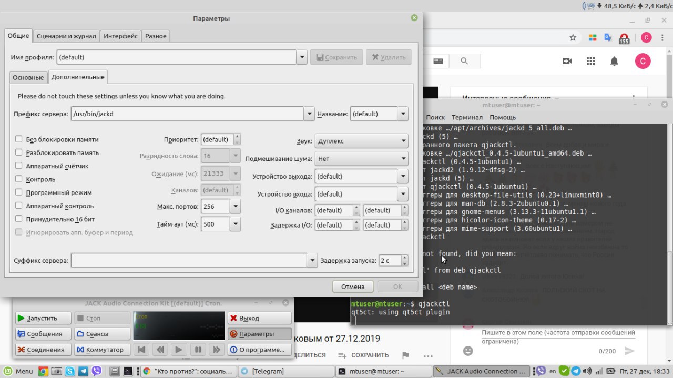Click the green Запустить start button
The width and height of the screenshot is (673, 378).
[x=42, y=318]
